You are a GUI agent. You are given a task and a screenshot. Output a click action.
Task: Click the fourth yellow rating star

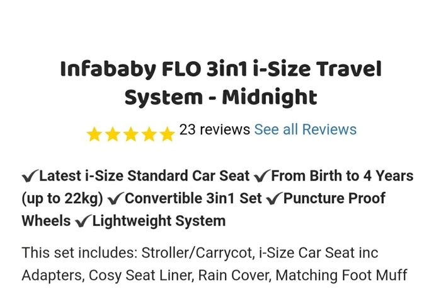149,134
